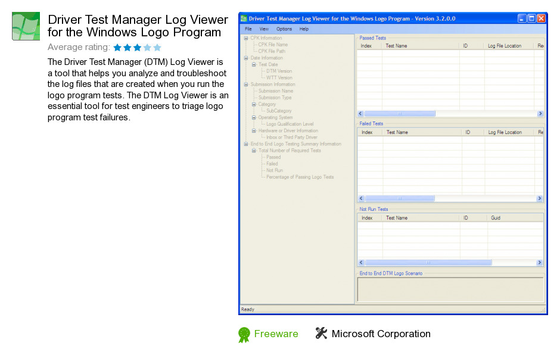Viewport: 560px width, 361px height.
Task: Click the title bar application icon
Action: click(244, 18)
